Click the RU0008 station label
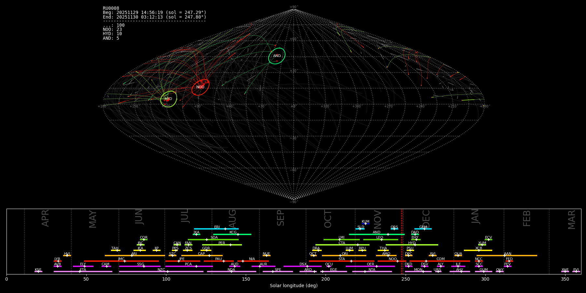This screenshot has width=586, height=293. 111,8
